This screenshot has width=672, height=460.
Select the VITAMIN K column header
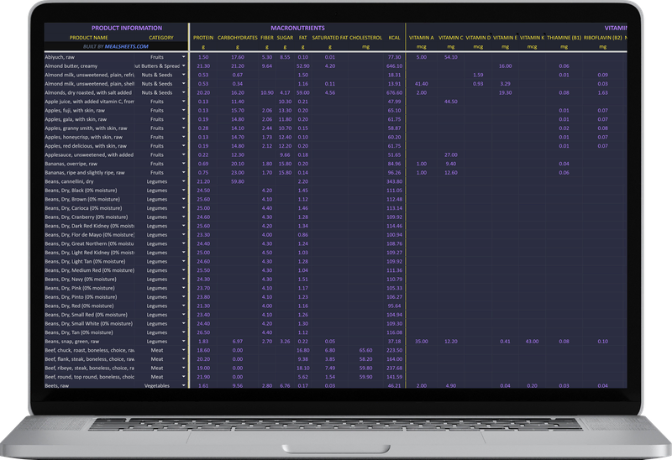(532, 38)
